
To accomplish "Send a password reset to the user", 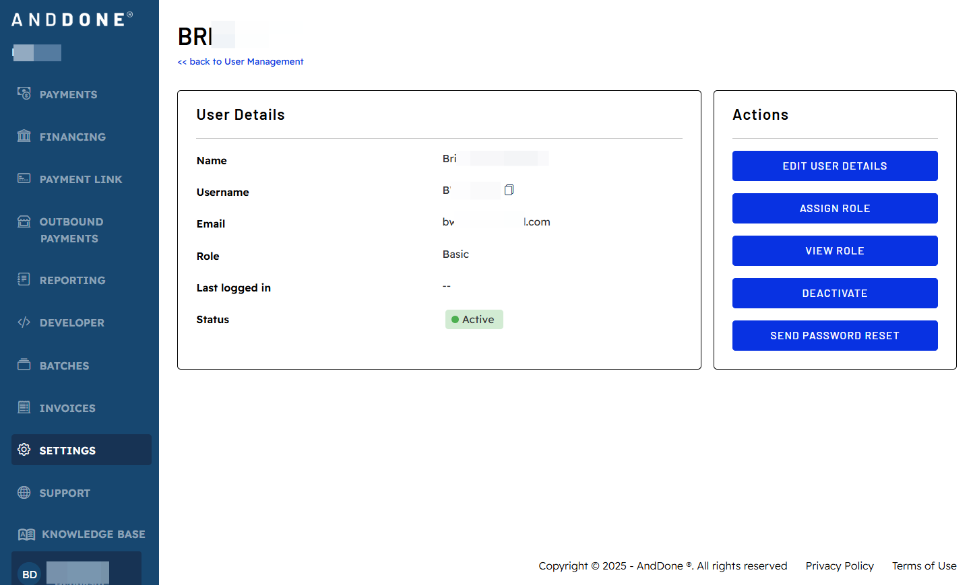I will [835, 335].
